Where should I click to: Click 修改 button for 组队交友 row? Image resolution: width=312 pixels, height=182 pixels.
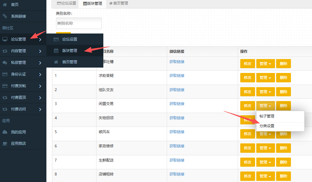click(247, 92)
